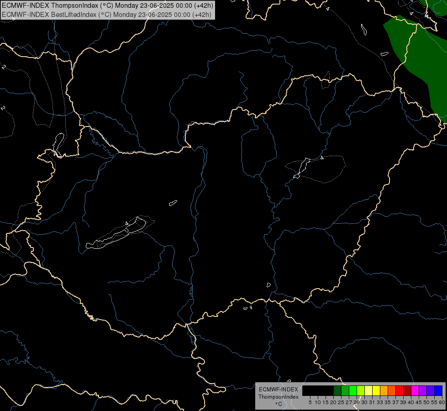Click legend tick value '10'
This screenshot has width=447, height=411.
(x=318, y=402)
